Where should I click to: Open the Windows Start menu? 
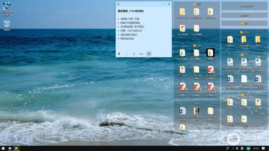click(3, 148)
